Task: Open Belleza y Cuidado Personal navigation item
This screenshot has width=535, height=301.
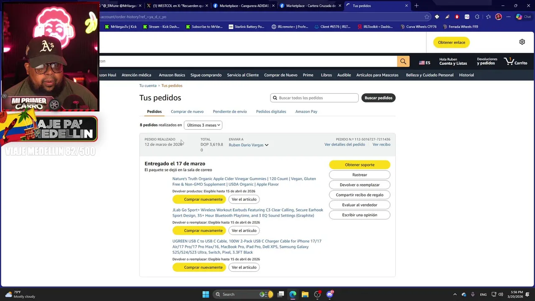Action: click(430, 75)
